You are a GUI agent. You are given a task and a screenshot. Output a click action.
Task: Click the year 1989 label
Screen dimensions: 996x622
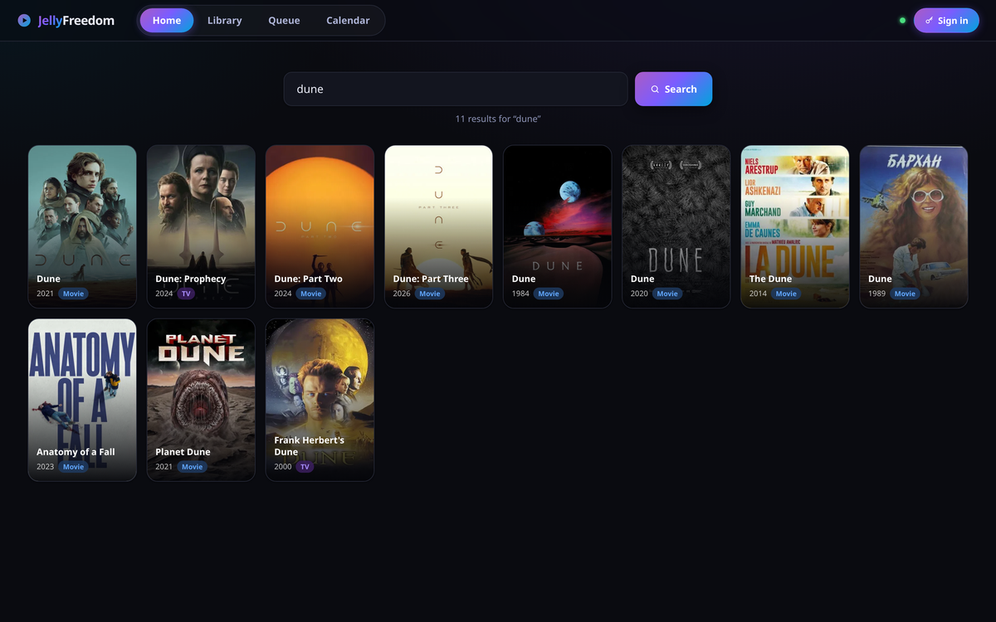click(x=876, y=294)
